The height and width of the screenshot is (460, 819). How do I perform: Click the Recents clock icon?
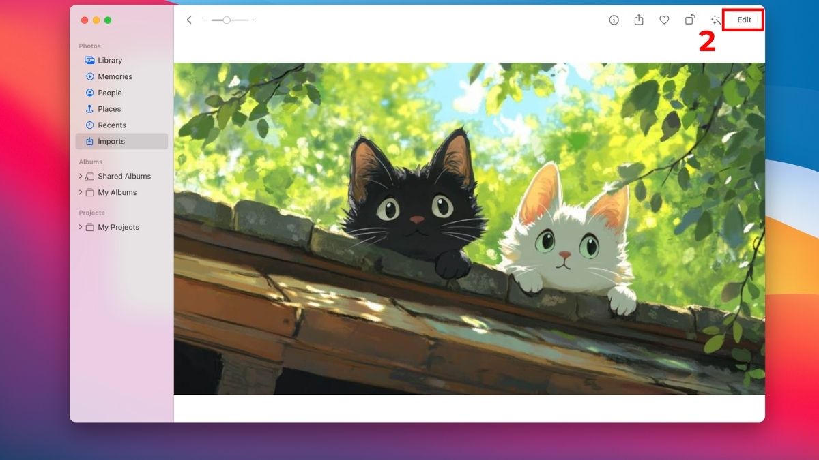point(89,125)
